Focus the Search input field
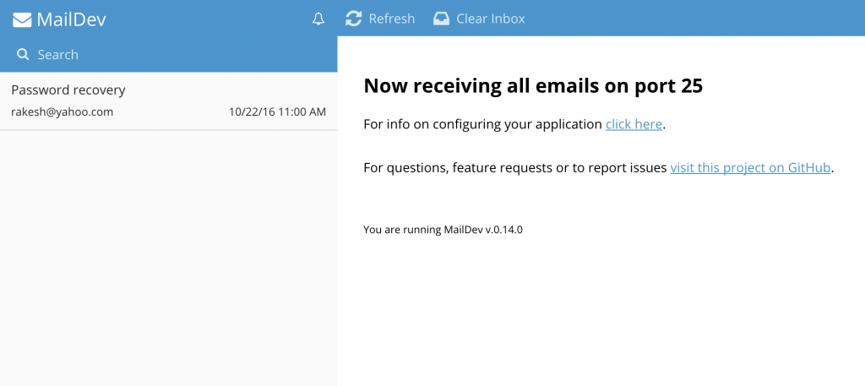The height and width of the screenshot is (386, 865). point(169,55)
